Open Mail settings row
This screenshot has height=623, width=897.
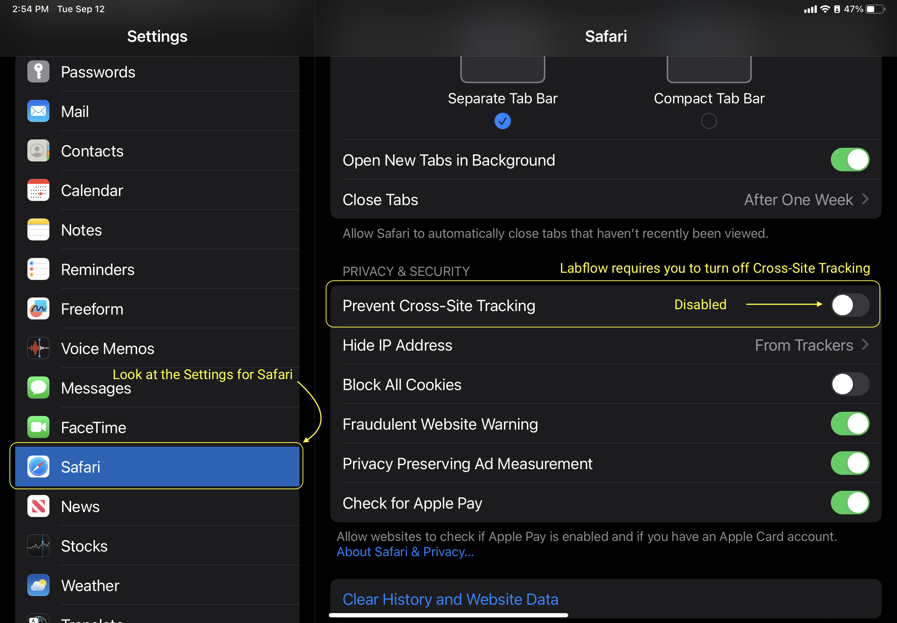pyautogui.click(x=157, y=111)
